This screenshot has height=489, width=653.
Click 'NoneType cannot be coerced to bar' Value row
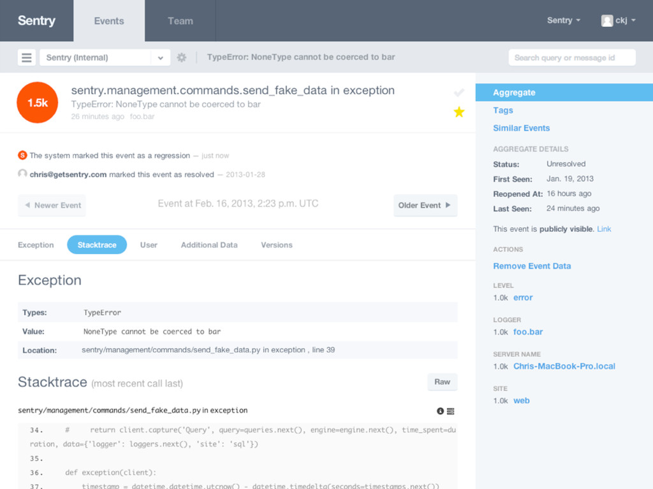(x=237, y=331)
